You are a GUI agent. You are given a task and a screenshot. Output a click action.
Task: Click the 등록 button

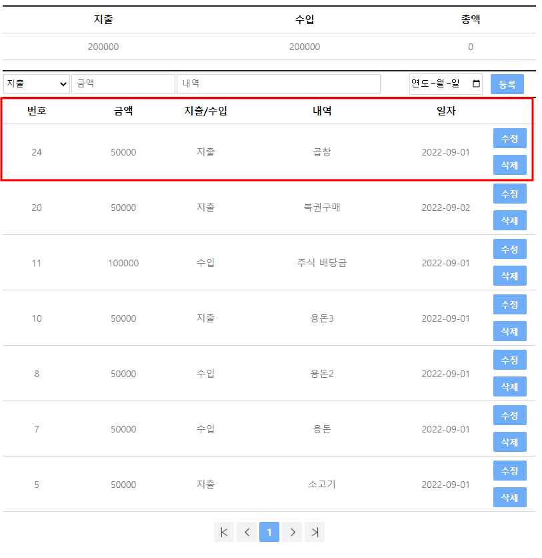point(507,84)
